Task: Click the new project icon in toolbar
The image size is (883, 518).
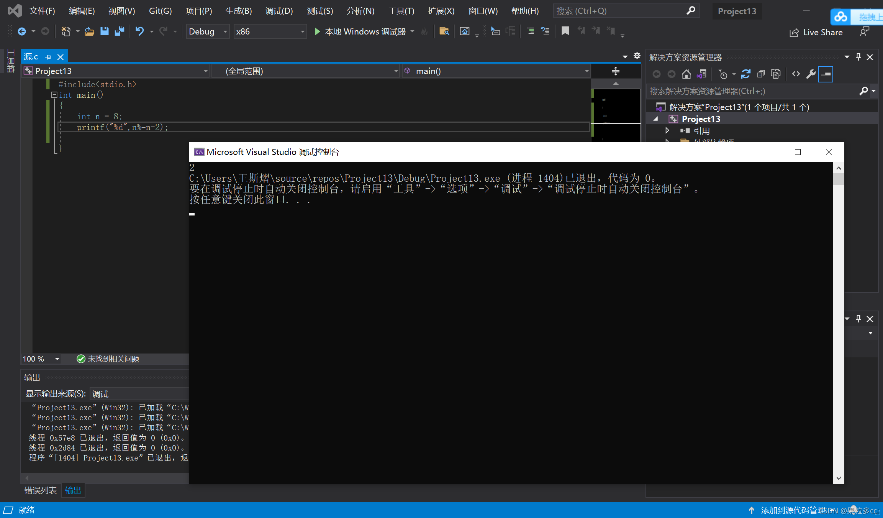Action: (66, 31)
